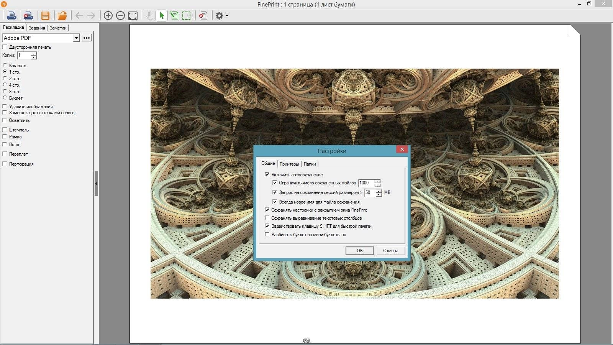
Task: Enable Двусторонняя печать checkbox
Action: point(5,47)
